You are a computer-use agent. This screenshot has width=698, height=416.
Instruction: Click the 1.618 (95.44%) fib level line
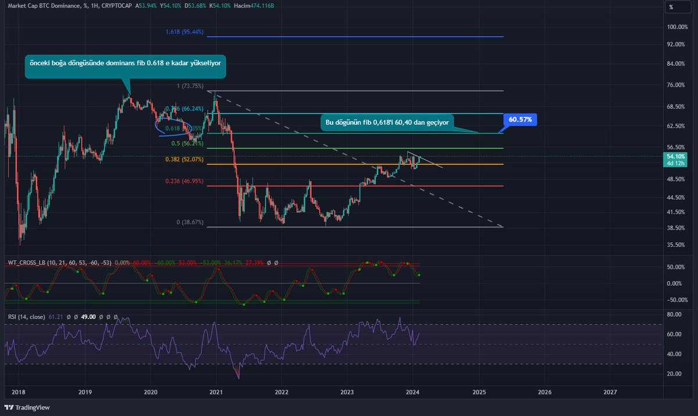[x=349, y=35]
